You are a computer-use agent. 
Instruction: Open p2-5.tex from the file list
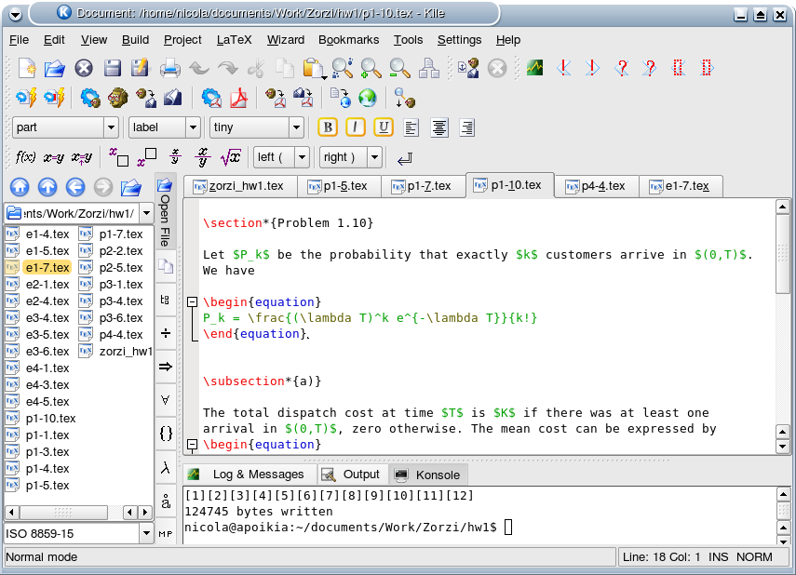point(120,268)
